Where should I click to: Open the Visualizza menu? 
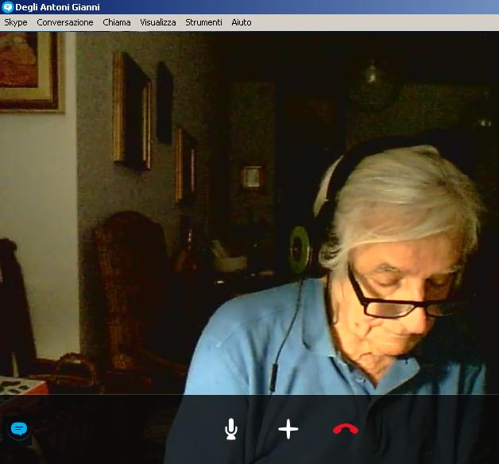(158, 22)
